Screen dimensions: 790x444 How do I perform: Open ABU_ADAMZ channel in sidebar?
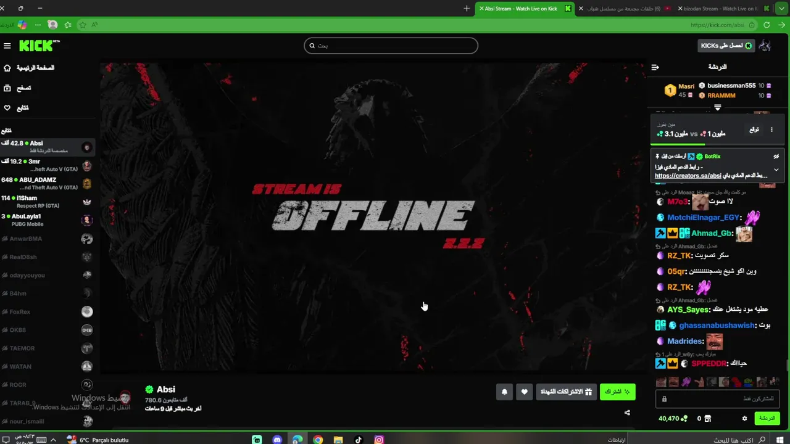coord(48,184)
